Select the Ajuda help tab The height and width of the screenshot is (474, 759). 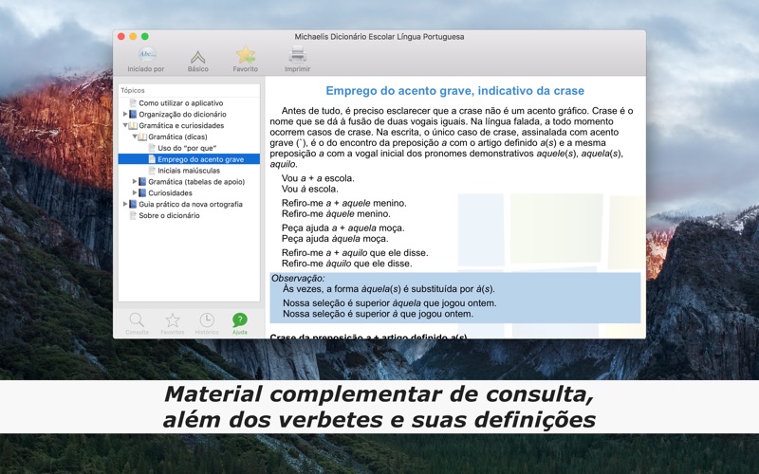click(x=240, y=323)
